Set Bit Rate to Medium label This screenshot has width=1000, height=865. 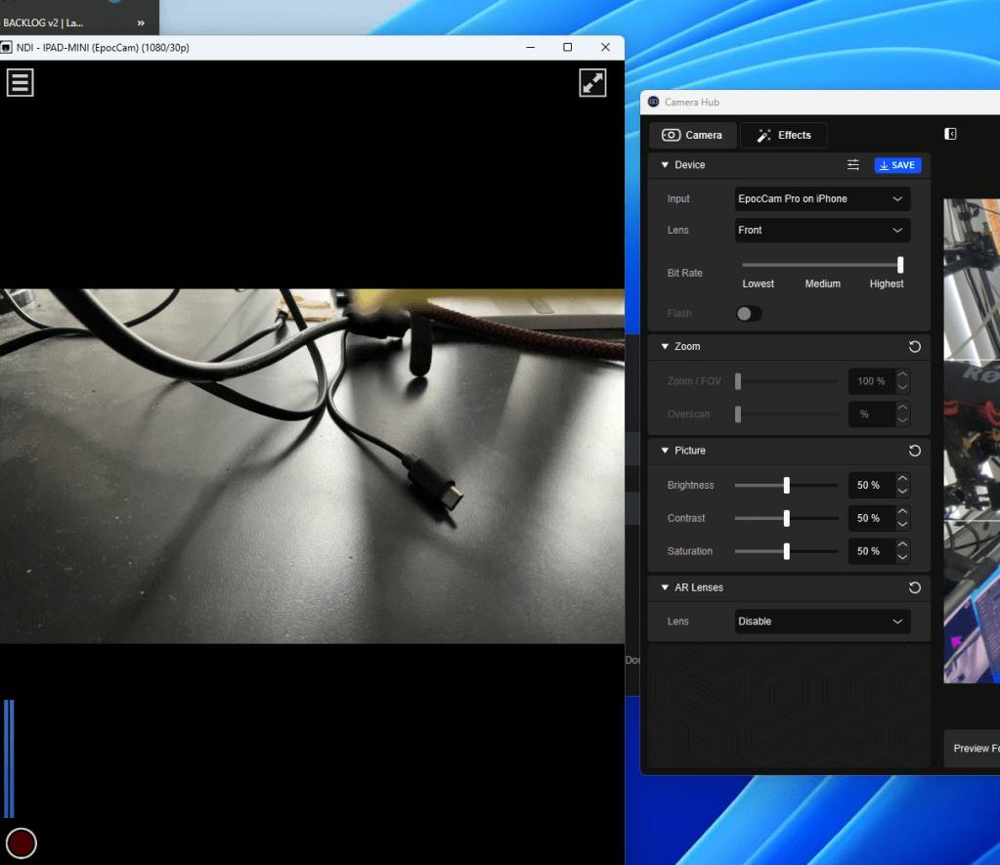(822, 283)
